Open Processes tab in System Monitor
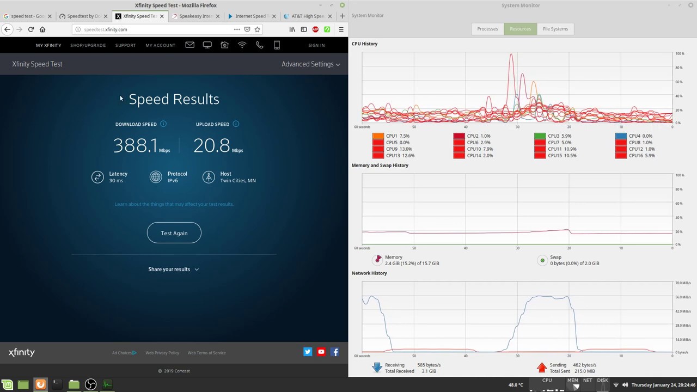The height and width of the screenshot is (392, 697). pos(487,29)
